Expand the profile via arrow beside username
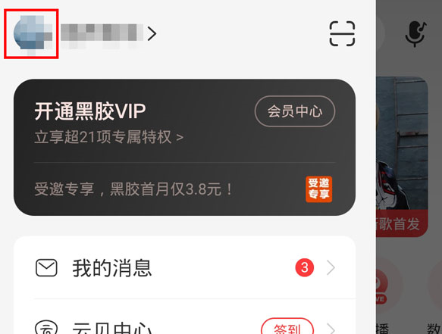 (x=152, y=33)
